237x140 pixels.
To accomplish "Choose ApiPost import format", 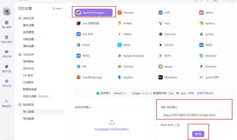I will coord(216,23).
